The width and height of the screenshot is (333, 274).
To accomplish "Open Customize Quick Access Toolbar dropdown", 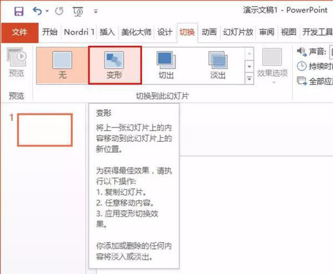I will tap(96, 11).
